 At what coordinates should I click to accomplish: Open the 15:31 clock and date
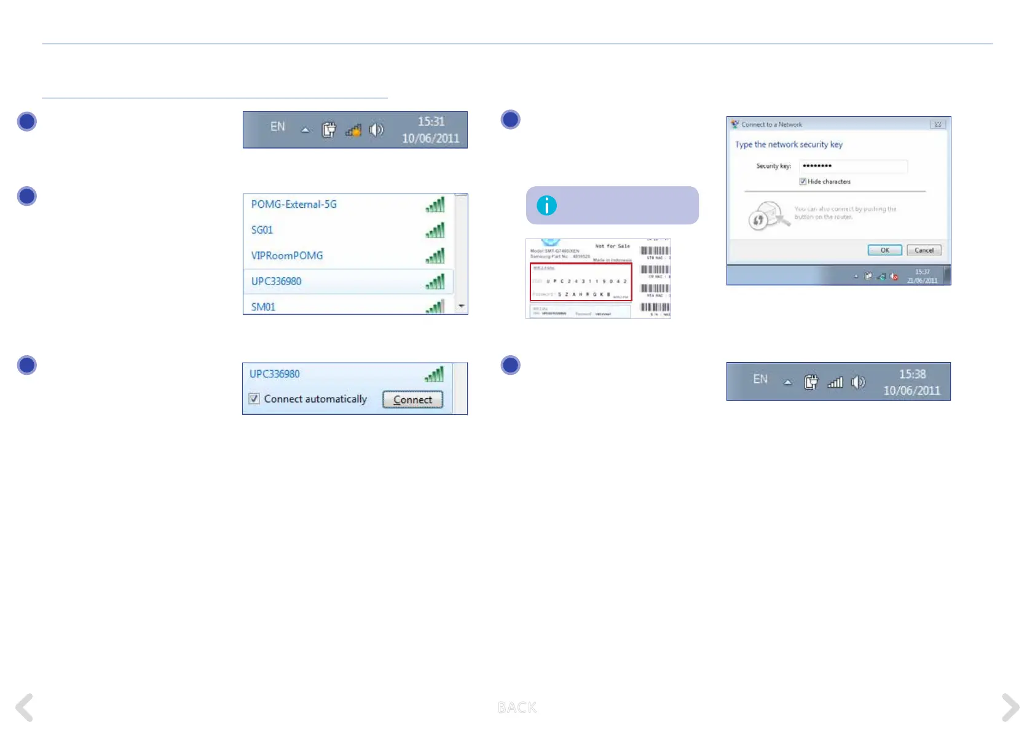pyautogui.click(x=430, y=130)
